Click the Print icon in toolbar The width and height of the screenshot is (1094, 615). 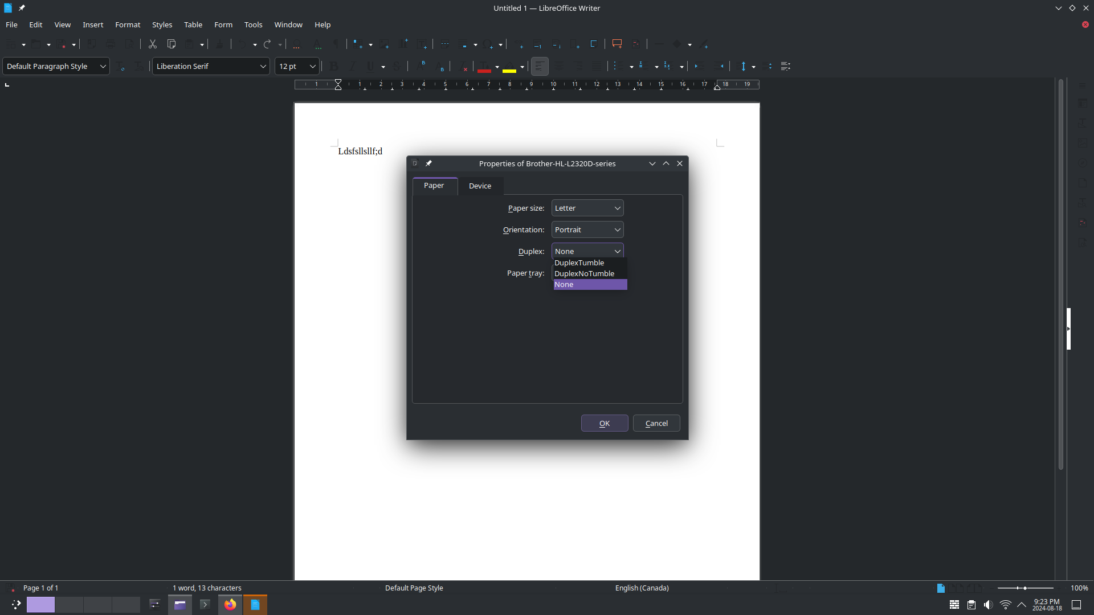pyautogui.click(x=110, y=44)
